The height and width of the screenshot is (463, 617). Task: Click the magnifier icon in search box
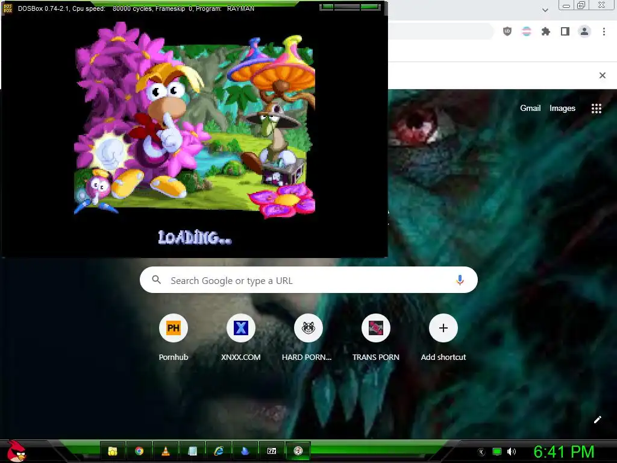coord(156,280)
